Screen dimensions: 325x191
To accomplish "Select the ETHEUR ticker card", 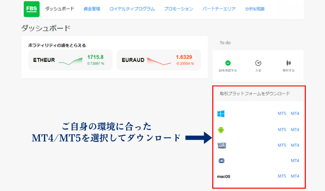I will pyautogui.click(x=70, y=60).
